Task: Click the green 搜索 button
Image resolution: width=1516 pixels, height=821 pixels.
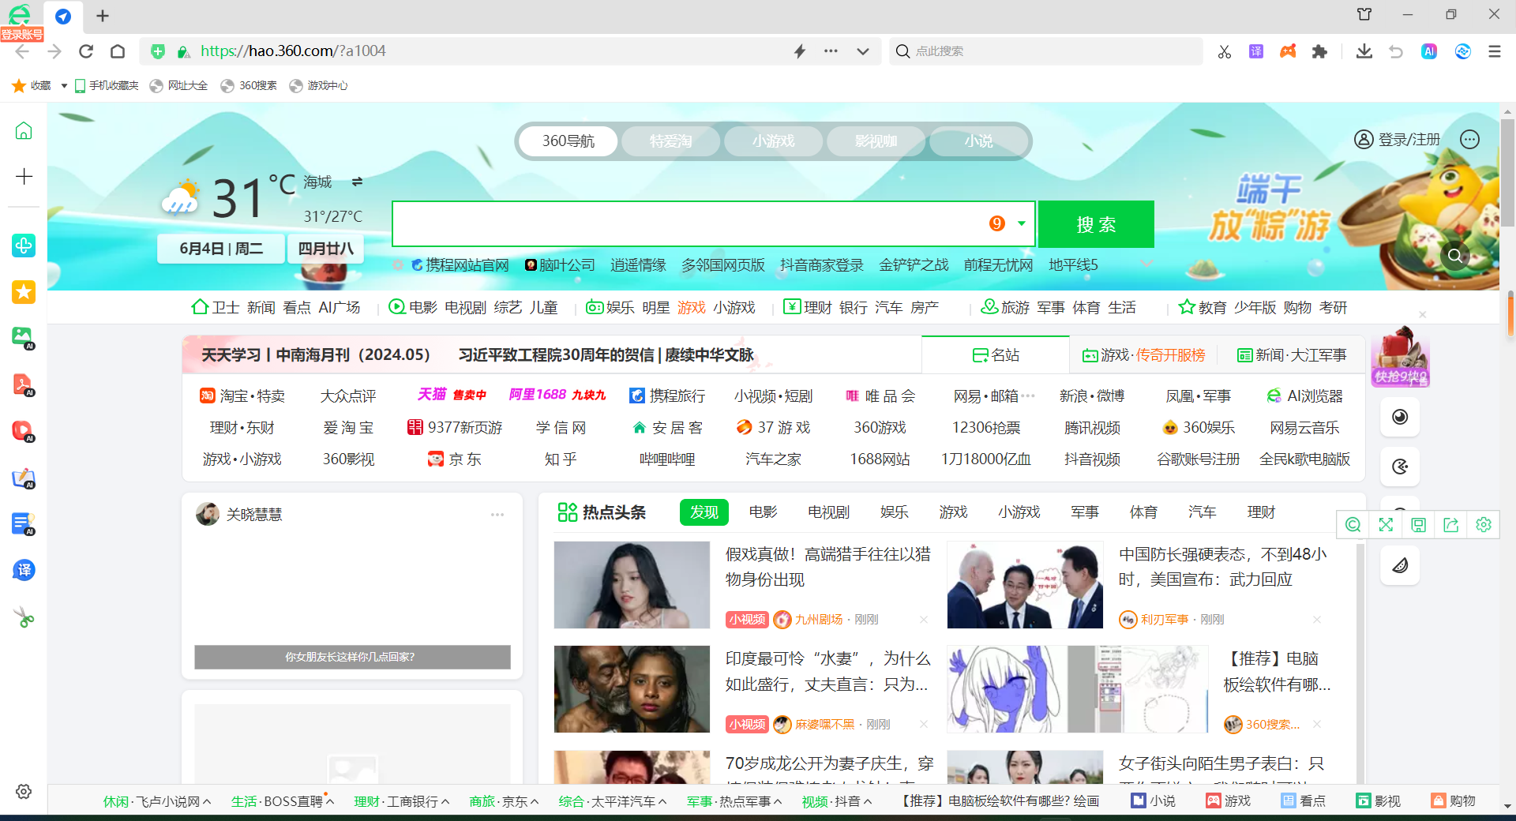Action: point(1096,224)
